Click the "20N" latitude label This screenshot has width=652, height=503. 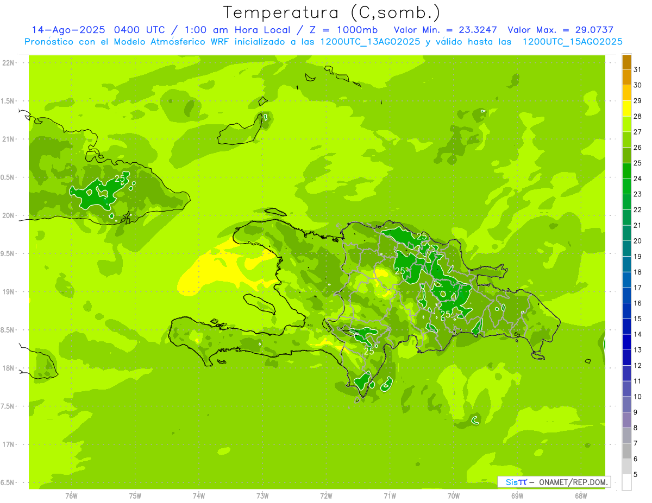[x=8, y=215]
